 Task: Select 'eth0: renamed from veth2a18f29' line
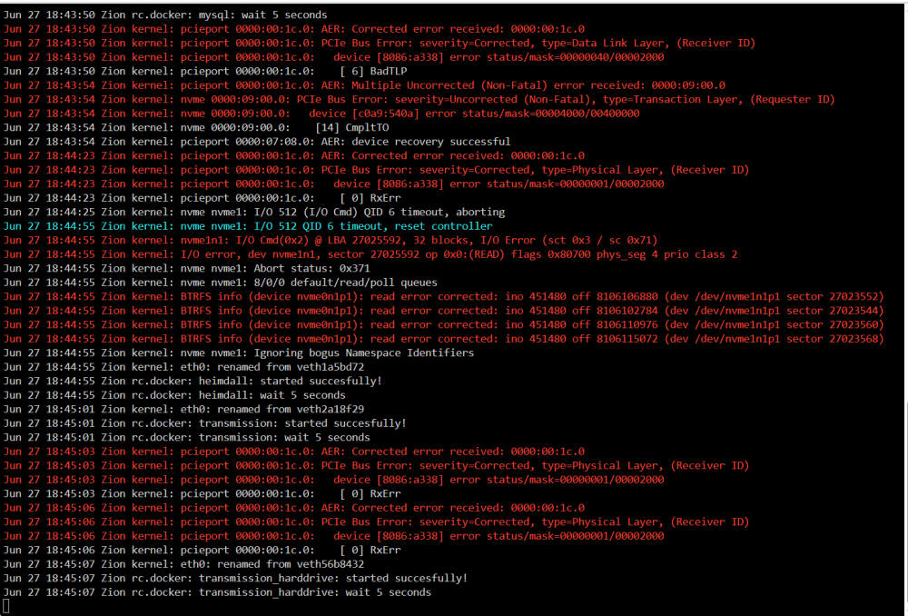tap(183, 409)
